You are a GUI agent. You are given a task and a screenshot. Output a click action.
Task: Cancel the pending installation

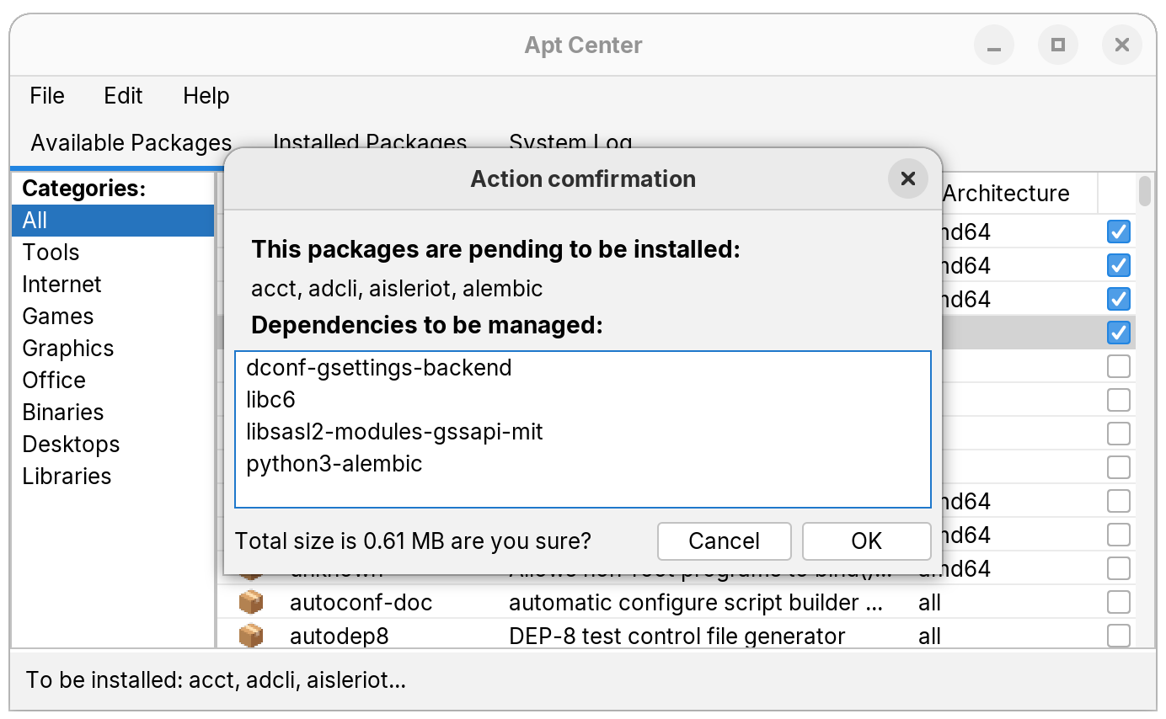point(724,541)
